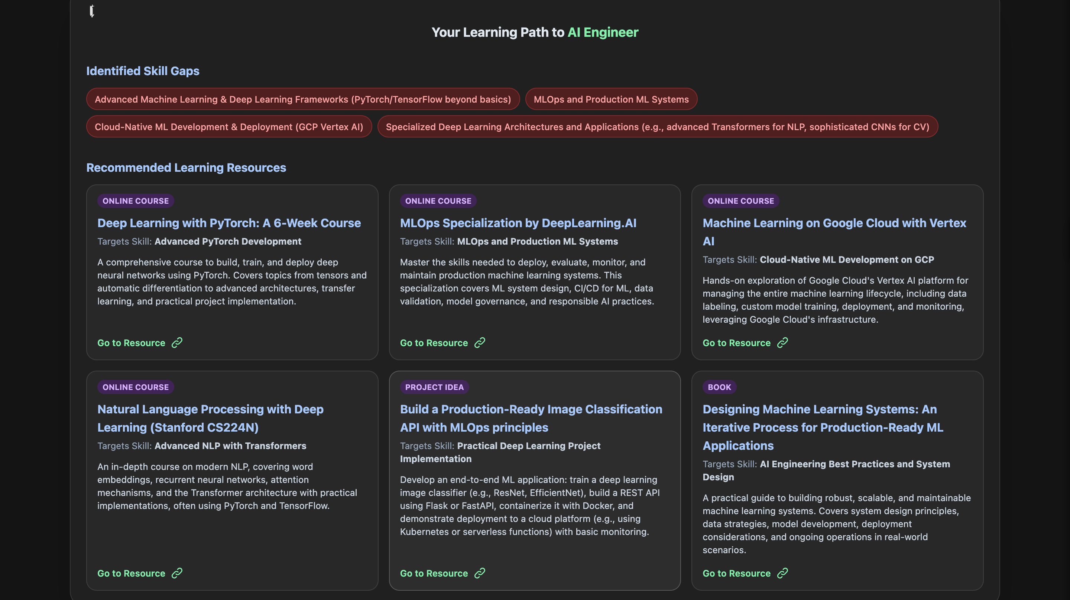This screenshot has width=1070, height=600.
Task: Click the link icon in the Vertex AI card
Action: [782, 342]
